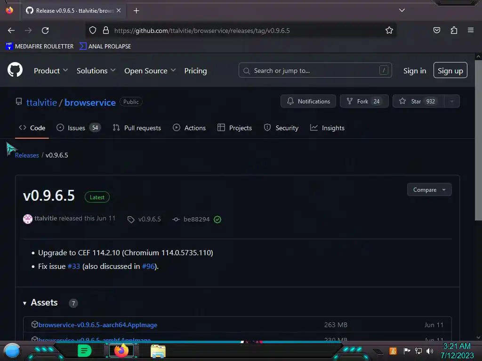482x361 pixels.
Task: Open File Explorer from taskbar
Action: click(158, 351)
